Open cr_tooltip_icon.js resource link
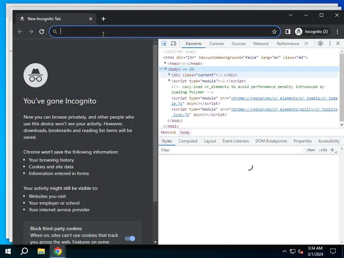Viewport: 344px width, 258px height. click(284, 112)
